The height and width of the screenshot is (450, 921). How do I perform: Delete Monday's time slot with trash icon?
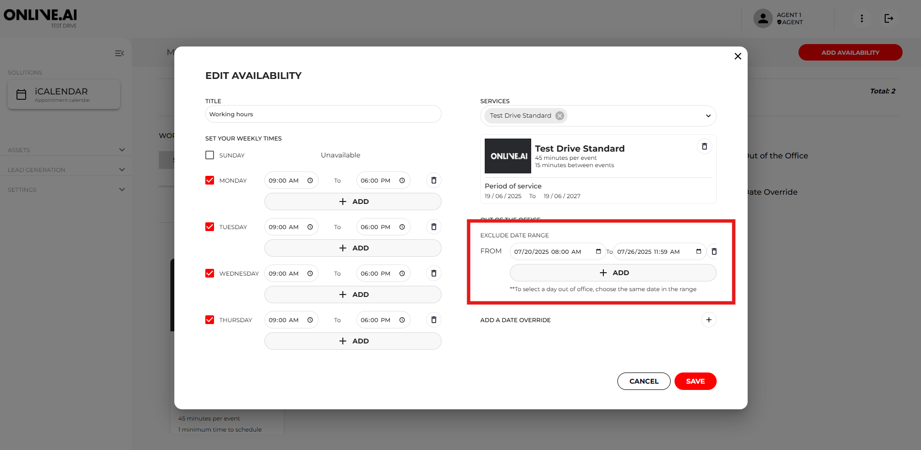click(433, 180)
